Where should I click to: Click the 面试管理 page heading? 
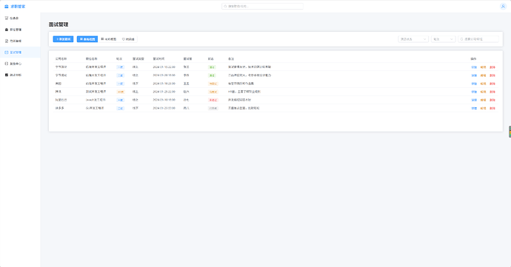click(59, 24)
